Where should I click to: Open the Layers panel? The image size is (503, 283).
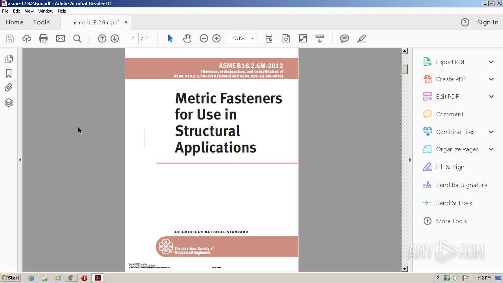[x=9, y=103]
